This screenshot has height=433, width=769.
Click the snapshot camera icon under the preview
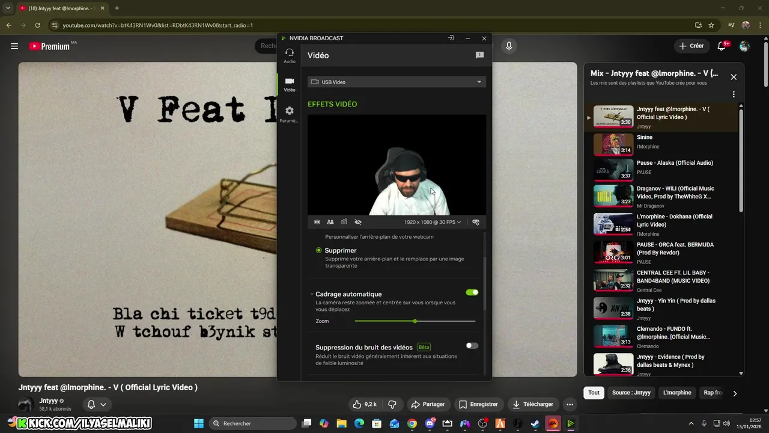344,222
